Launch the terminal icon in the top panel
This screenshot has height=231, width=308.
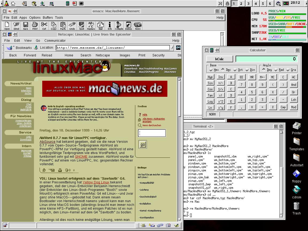[81, 3]
